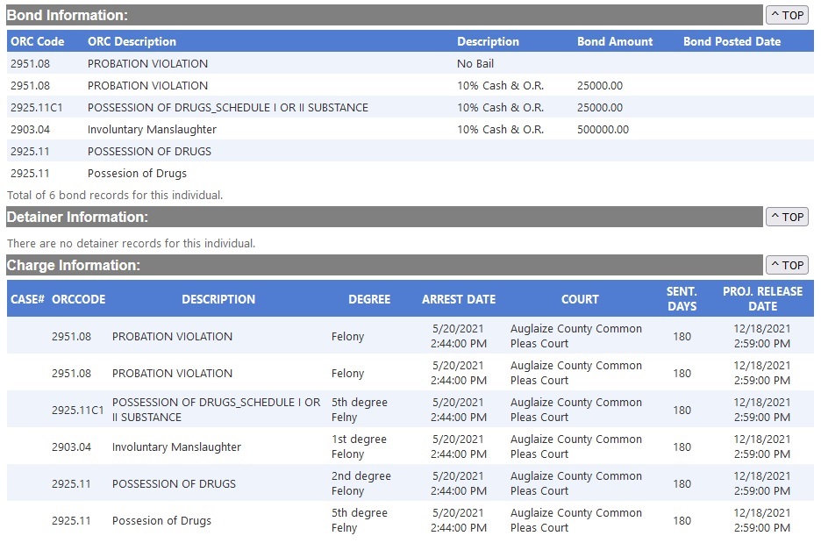Click the 500000.00 bond amount cell

click(x=603, y=130)
